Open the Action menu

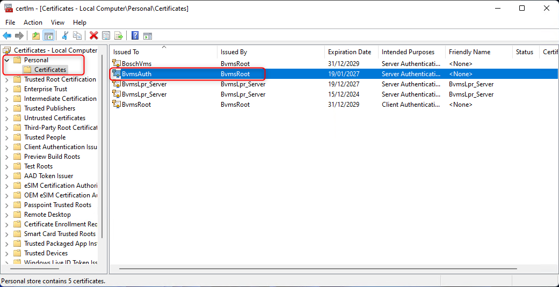click(x=33, y=23)
